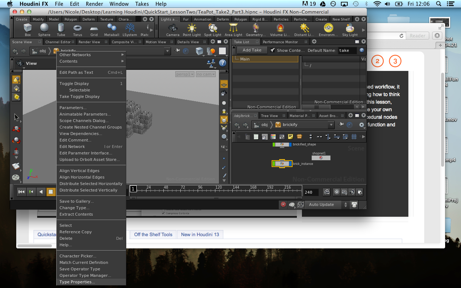Click the color palette icon in network toolbar
The image size is (461, 288).
[x=273, y=137]
